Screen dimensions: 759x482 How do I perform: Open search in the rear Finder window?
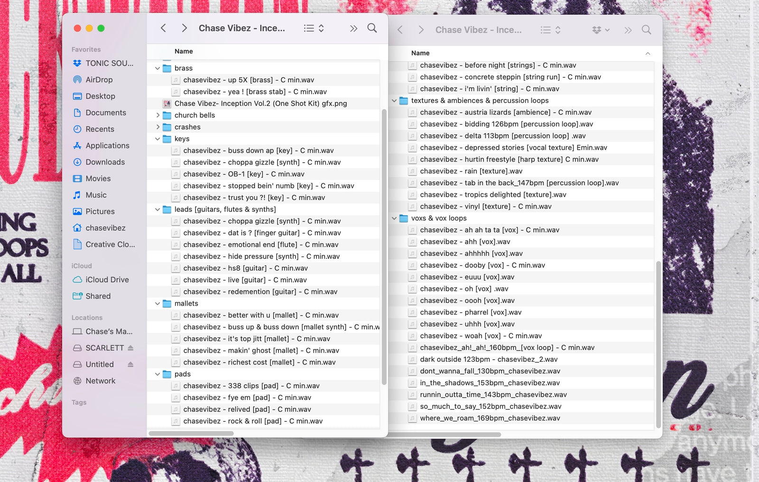pyautogui.click(x=647, y=30)
